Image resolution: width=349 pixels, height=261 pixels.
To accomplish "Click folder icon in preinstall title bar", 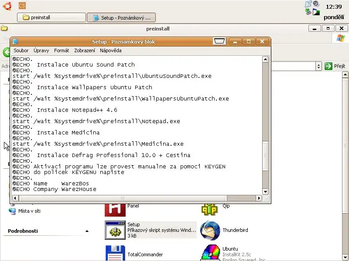I will click(4, 28).
